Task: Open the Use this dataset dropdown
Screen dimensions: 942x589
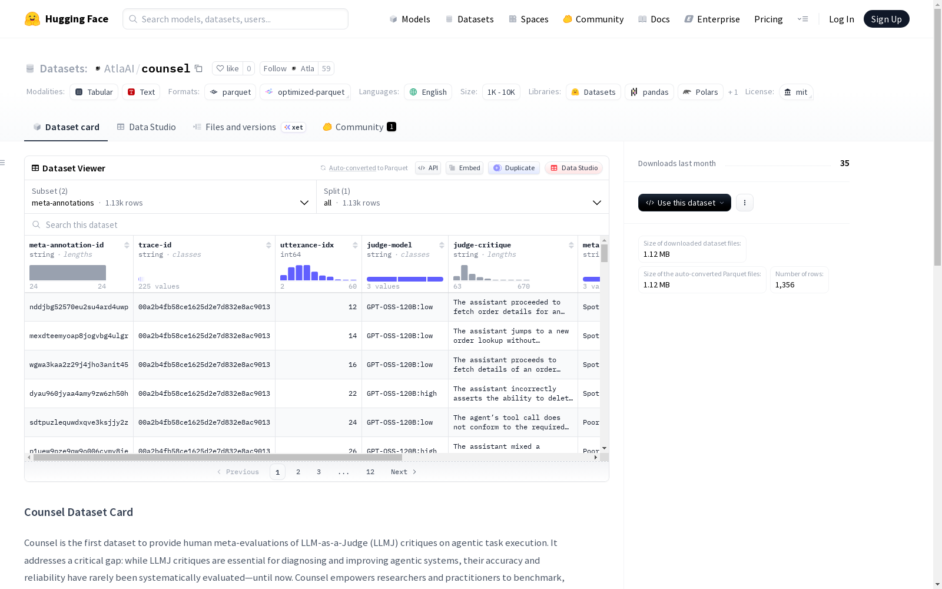Action: 685,203
